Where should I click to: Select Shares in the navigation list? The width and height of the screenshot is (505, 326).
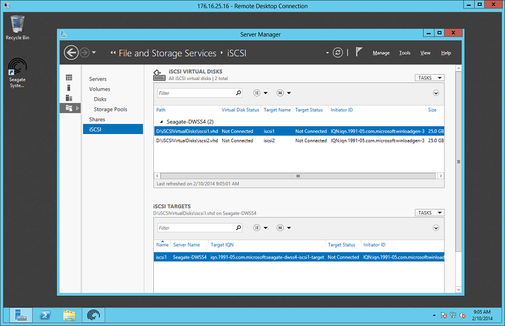point(97,120)
